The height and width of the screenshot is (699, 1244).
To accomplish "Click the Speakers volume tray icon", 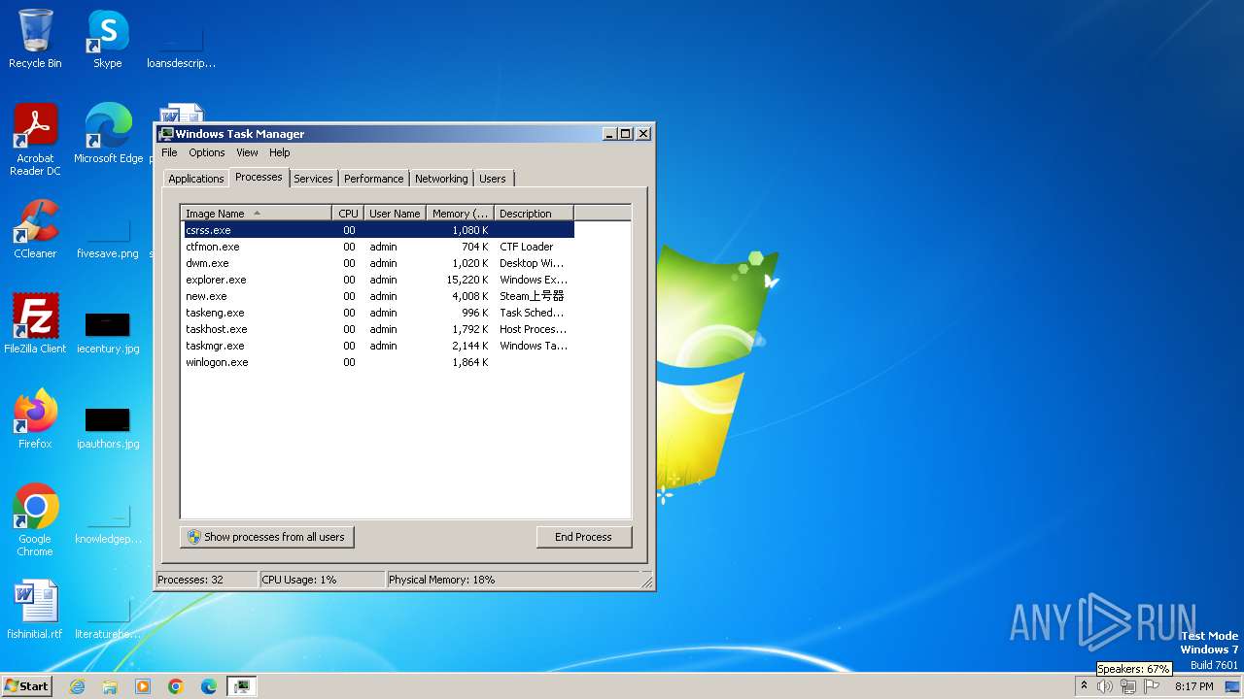I will (1105, 686).
